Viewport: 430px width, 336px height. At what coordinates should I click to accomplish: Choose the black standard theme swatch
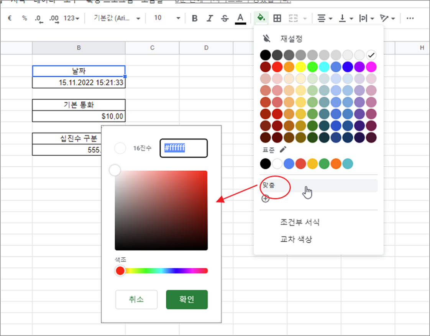click(x=266, y=164)
